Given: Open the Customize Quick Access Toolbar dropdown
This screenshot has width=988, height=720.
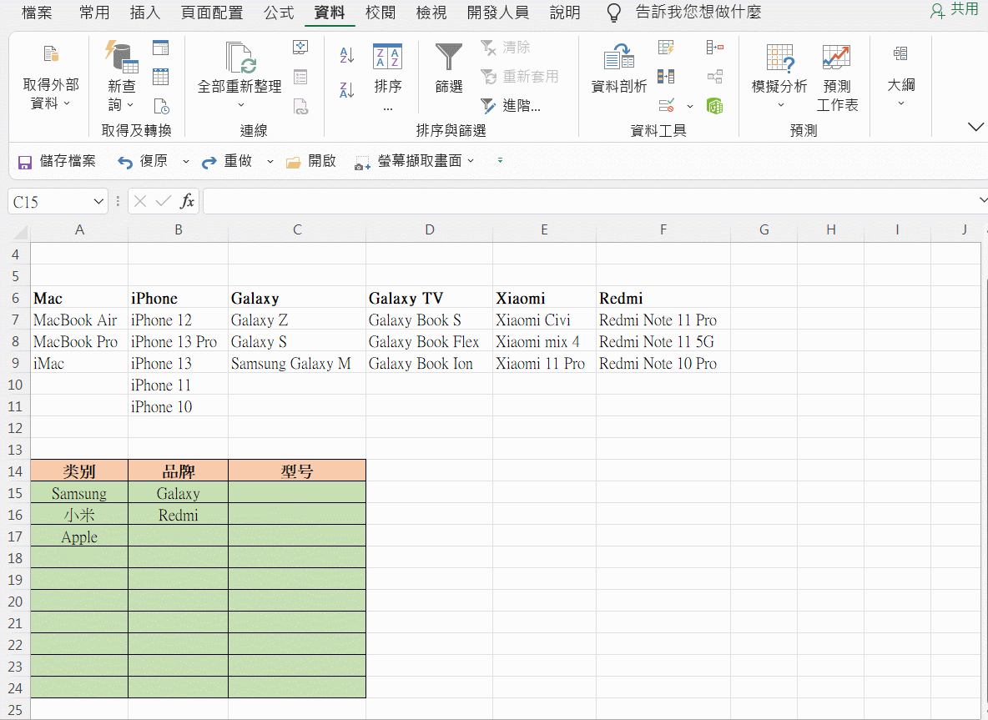Looking at the screenshot, I should pos(500,161).
